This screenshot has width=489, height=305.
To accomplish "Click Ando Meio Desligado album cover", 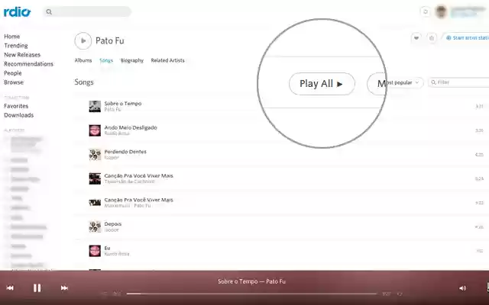I will coord(95,130).
